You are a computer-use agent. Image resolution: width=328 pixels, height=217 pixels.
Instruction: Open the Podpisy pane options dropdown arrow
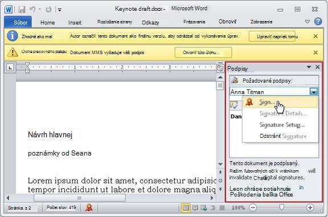[x=309, y=67]
